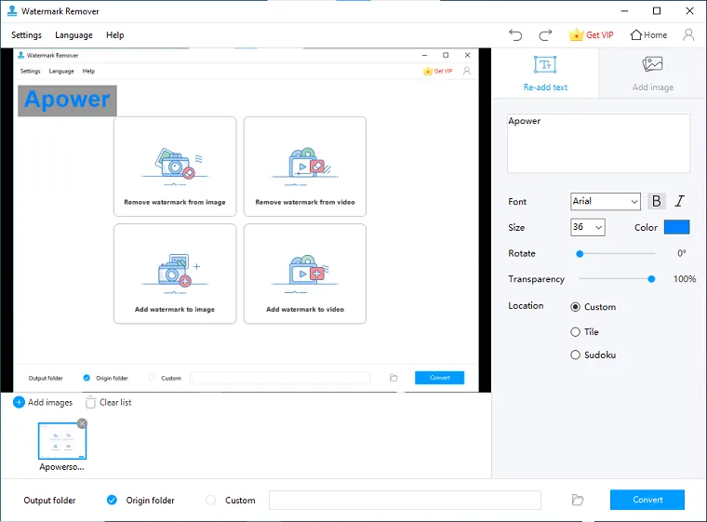This screenshot has height=522, width=707.
Task: Click the folder icon inside preview image
Action: 394,378
